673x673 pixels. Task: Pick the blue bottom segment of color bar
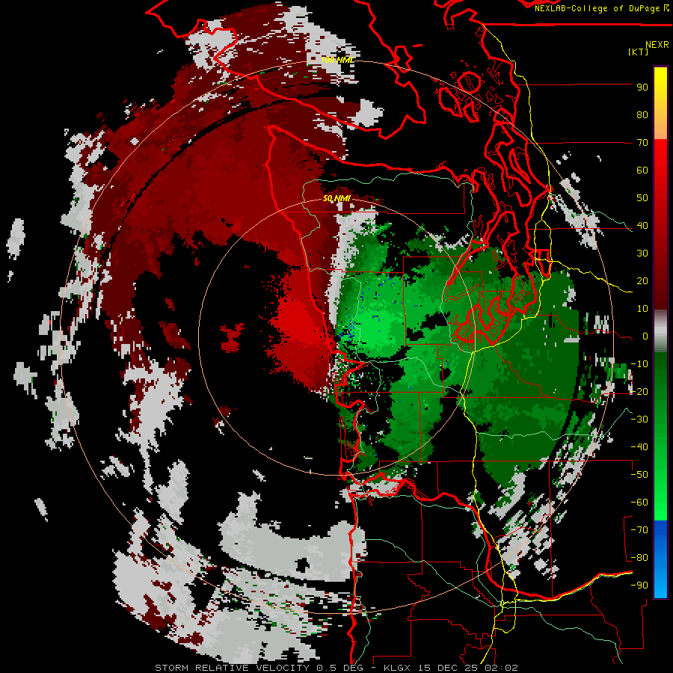coord(660,559)
